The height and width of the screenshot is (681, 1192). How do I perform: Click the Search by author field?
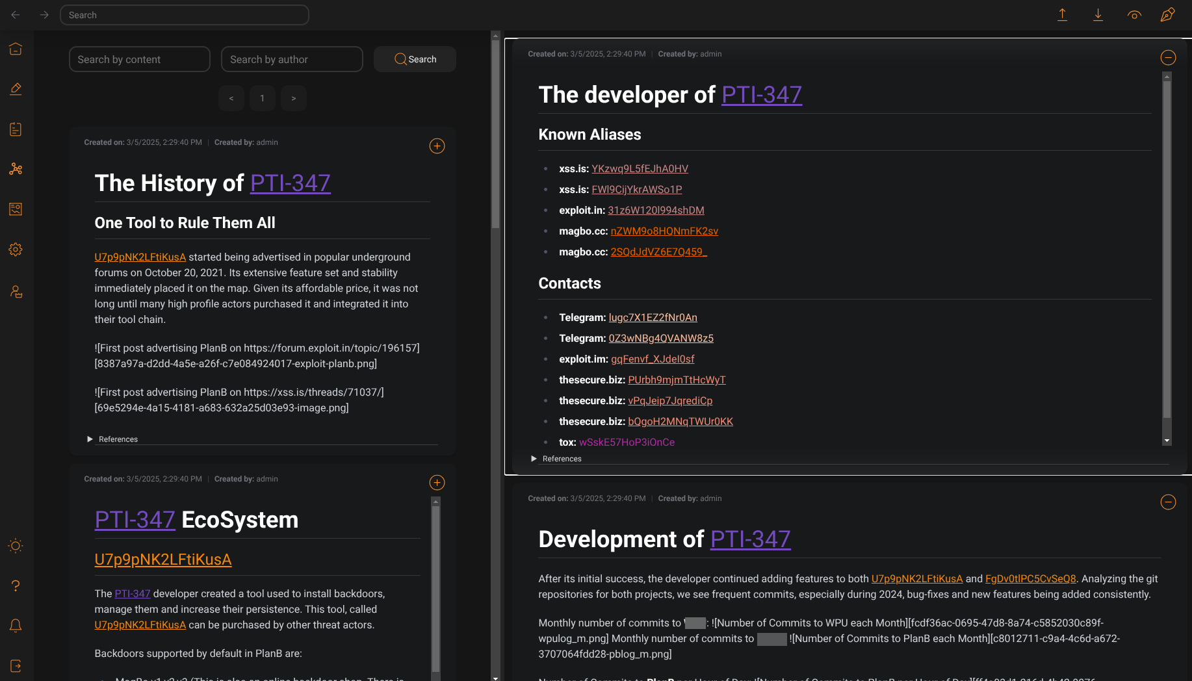point(292,59)
